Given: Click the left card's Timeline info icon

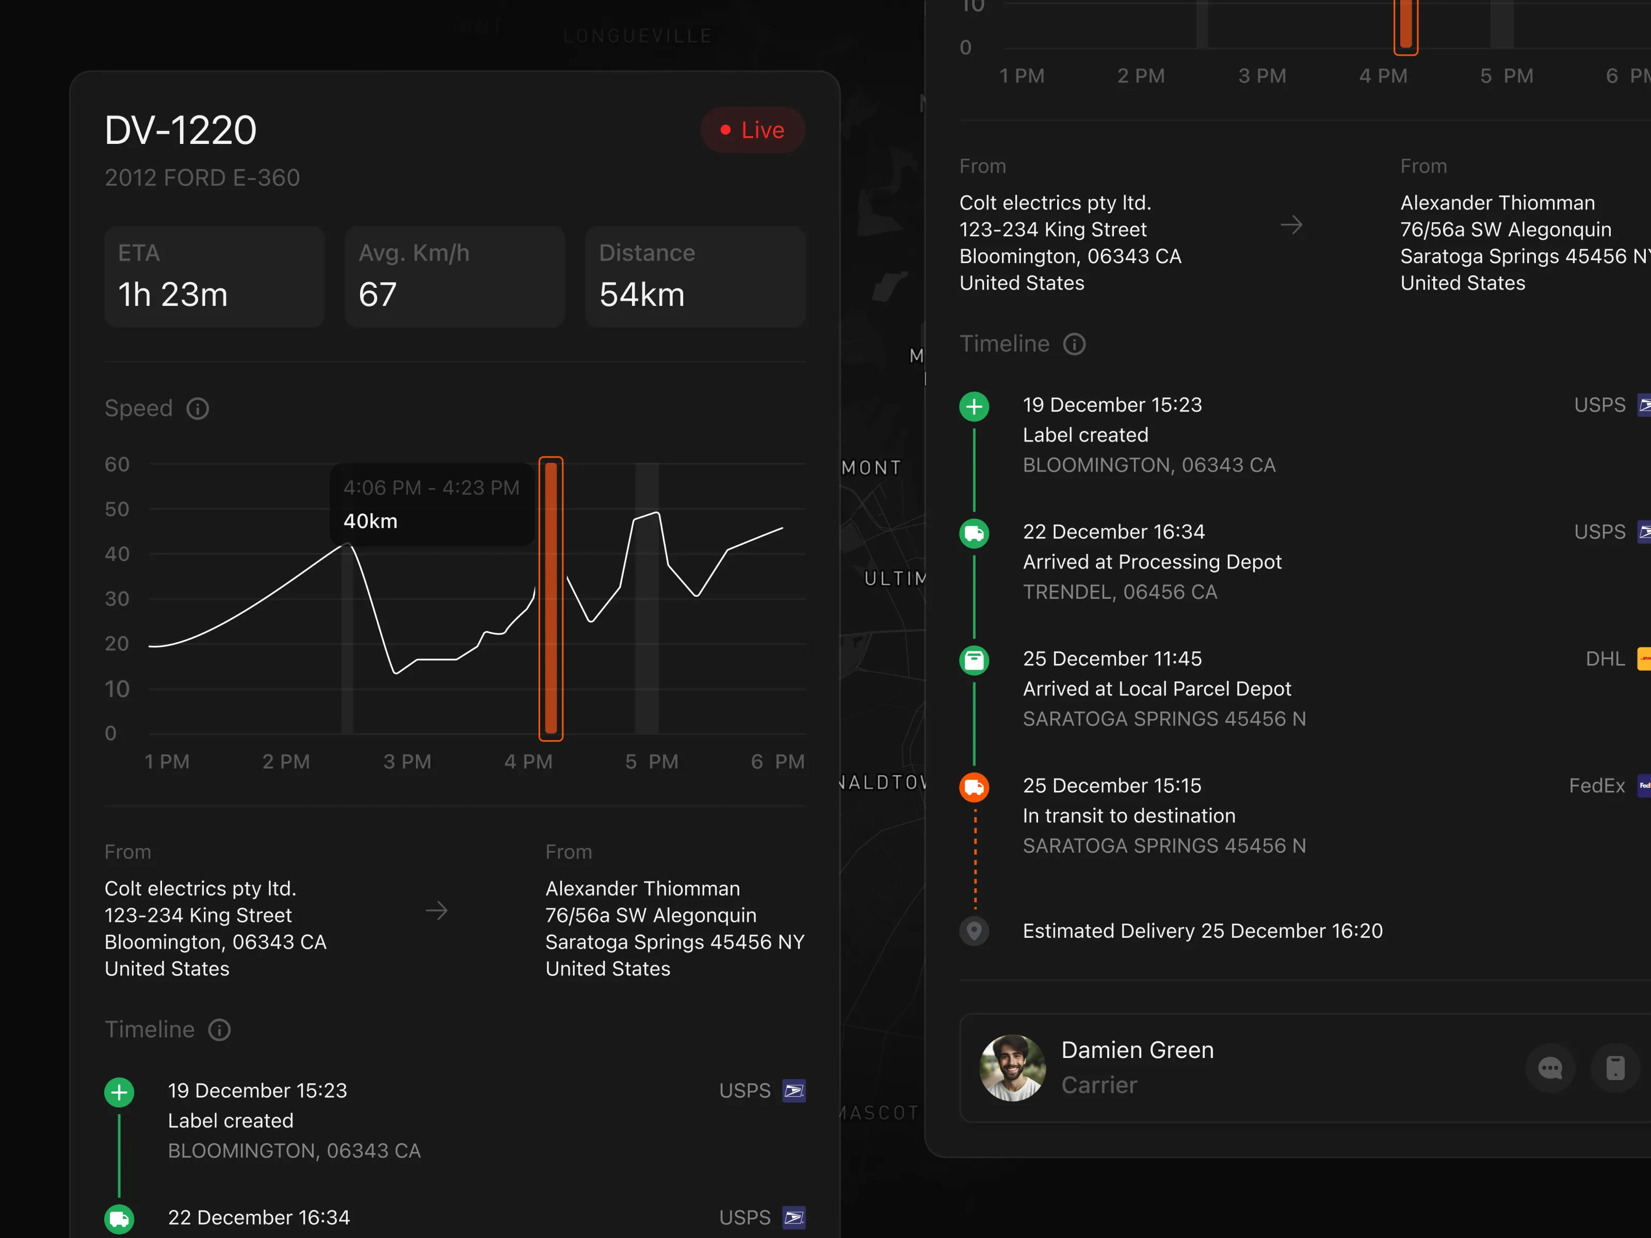Looking at the screenshot, I should (x=219, y=1030).
